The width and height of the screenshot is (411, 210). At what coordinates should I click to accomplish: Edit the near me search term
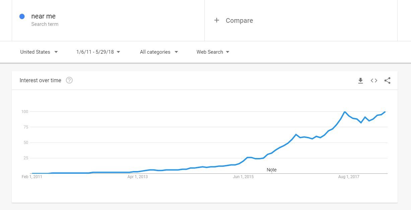[44, 16]
